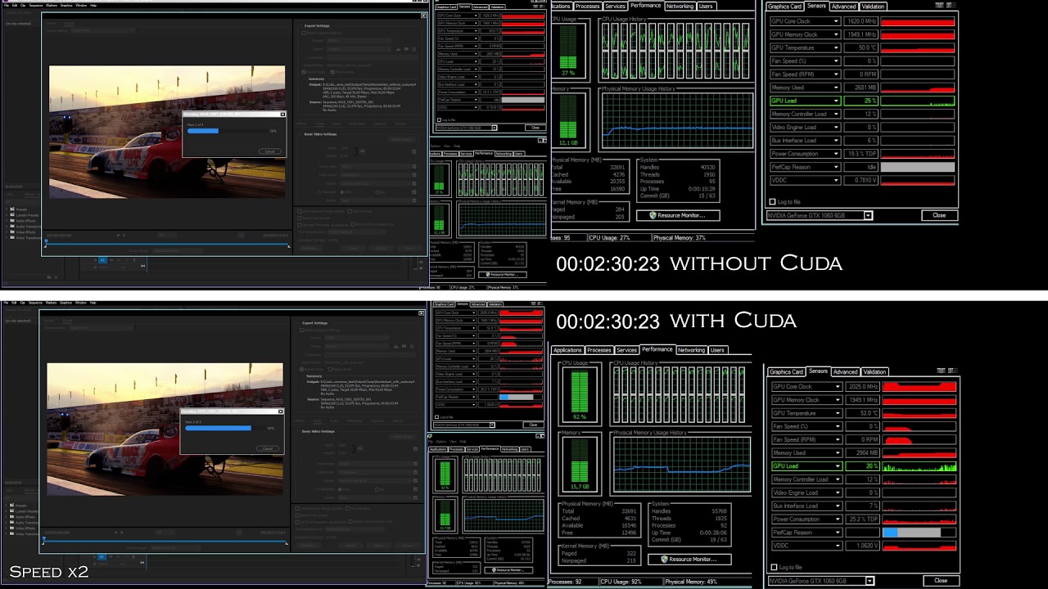The image size is (1048, 589).
Task: Select the Presets folder icon in the top Premiere effects panel
Action: [x=12, y=209]
